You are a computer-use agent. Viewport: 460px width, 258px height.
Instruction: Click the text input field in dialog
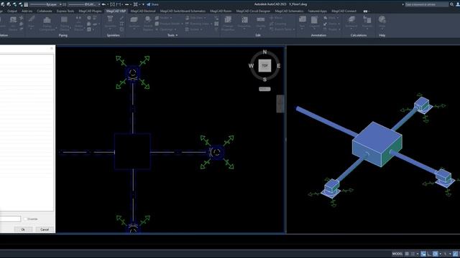10,219
